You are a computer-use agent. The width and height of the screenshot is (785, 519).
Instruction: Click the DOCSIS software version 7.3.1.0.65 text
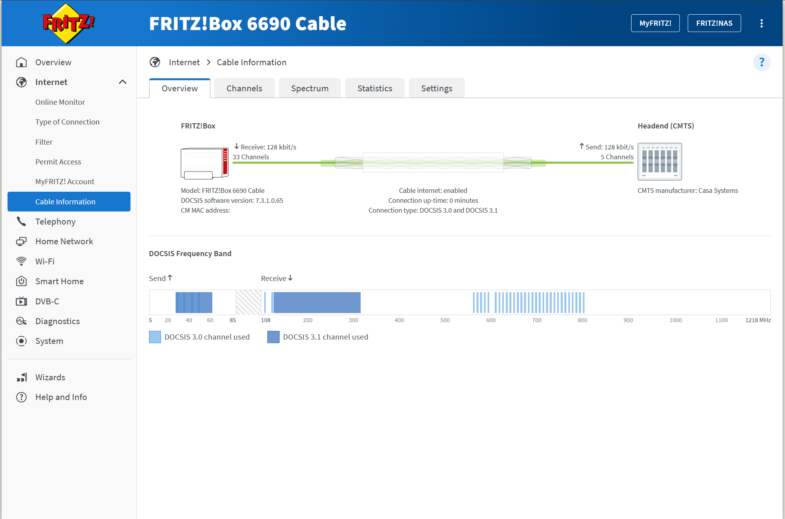pos(232,200)
